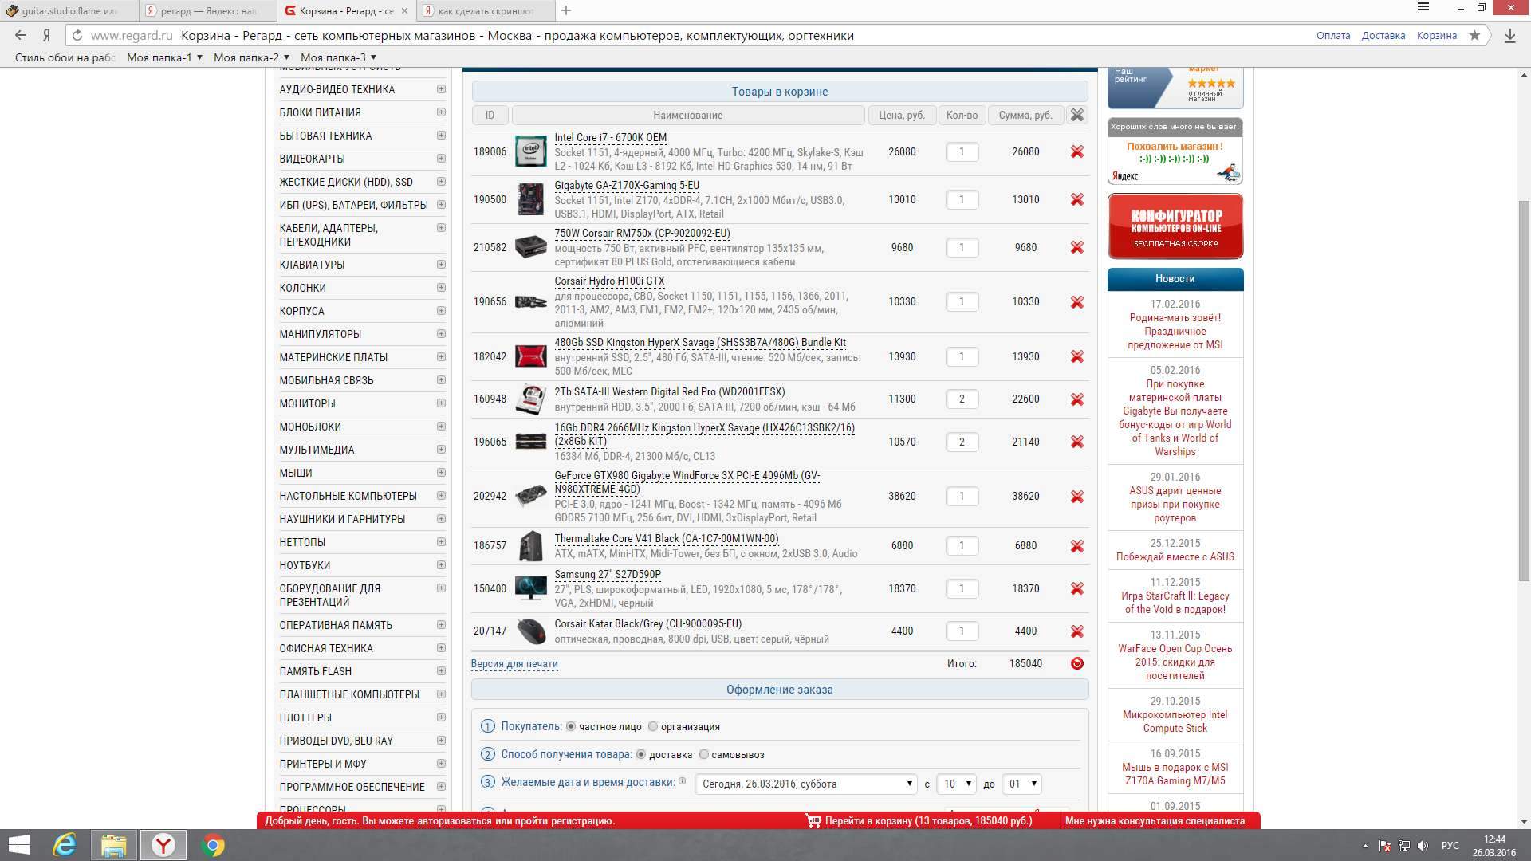
Task: Open the Windows Start menu
Action: [18, 845]
